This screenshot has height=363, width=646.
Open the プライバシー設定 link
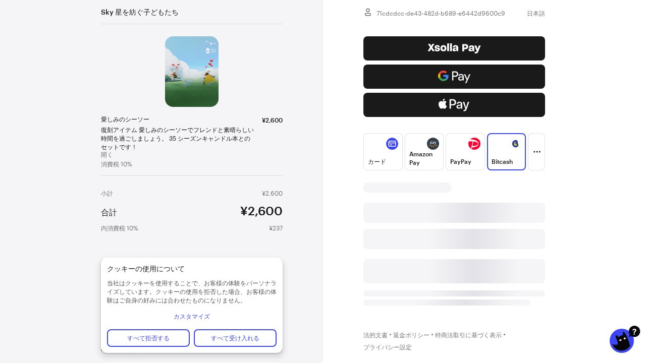tap(388, 347)
